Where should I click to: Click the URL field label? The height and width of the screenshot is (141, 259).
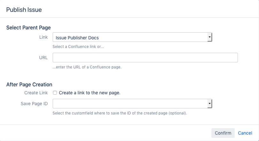[x=43, y=58]
